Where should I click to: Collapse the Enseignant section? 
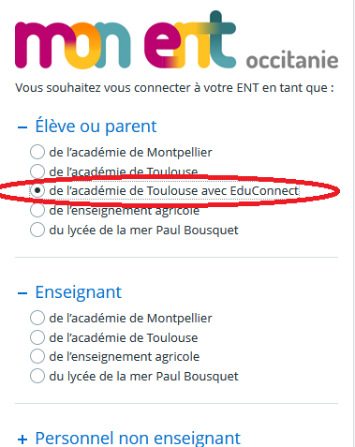tap(69, 292)
